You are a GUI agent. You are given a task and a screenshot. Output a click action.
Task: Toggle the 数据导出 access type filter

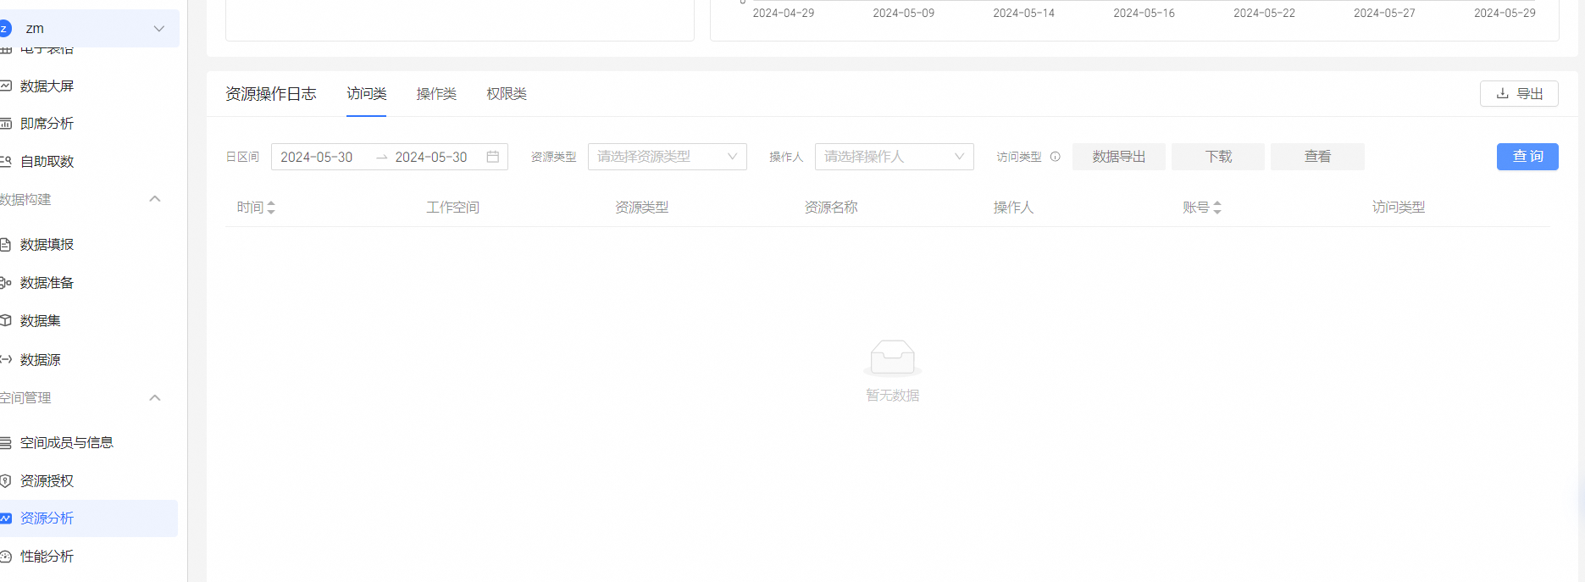(1118, 157)
